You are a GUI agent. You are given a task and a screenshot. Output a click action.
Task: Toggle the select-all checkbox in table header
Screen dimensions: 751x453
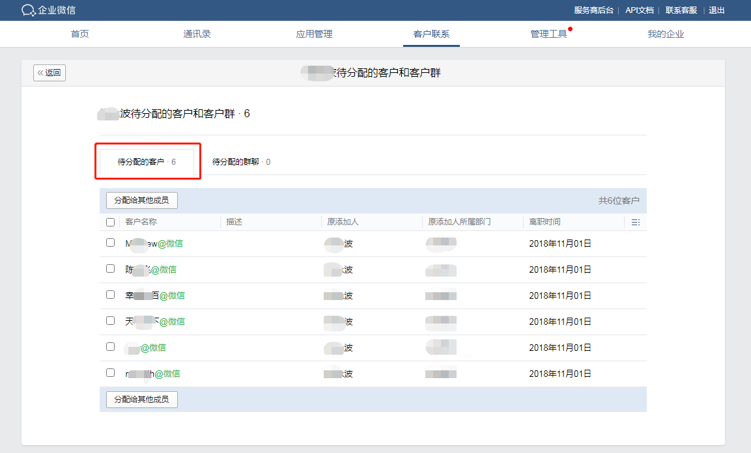click(x=110, y=222)
